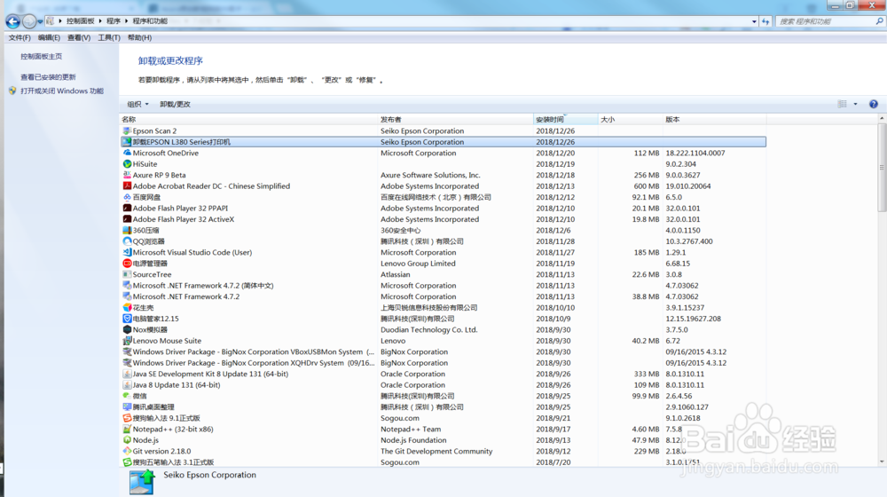The height and width of the screenshot is (497, 887).
Task: Open the 查看已安装的更新 link
Action: (x=48, y=77)
